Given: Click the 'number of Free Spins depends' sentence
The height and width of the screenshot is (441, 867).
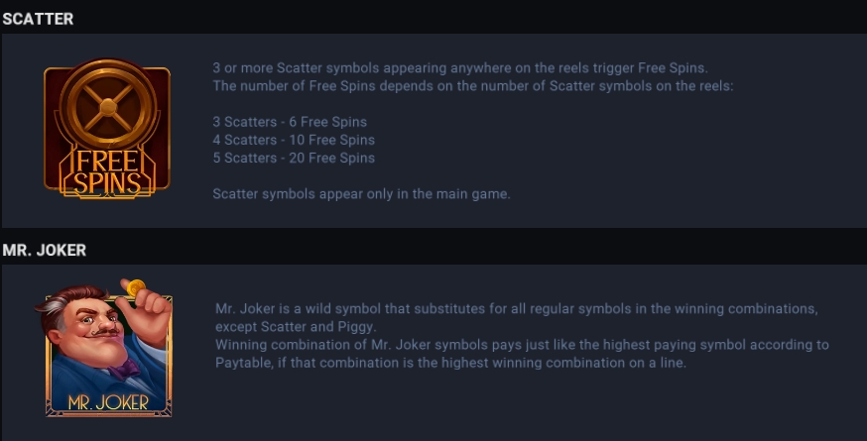Looking at the screenshot, I should (x=473, y=85).
